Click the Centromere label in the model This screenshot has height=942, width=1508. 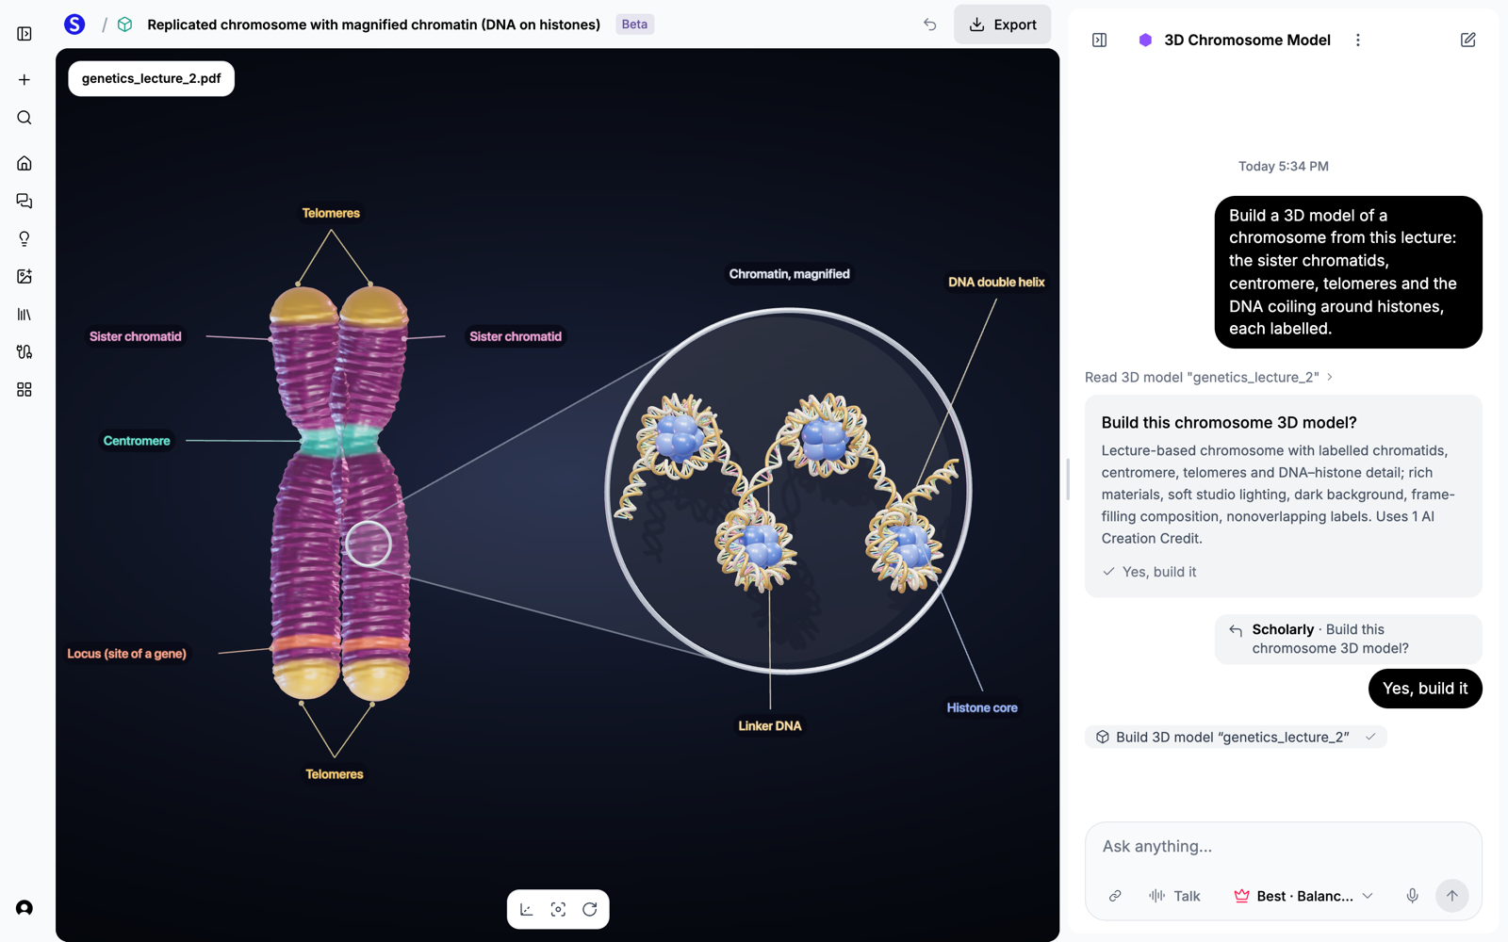click(x=137, y=441)
